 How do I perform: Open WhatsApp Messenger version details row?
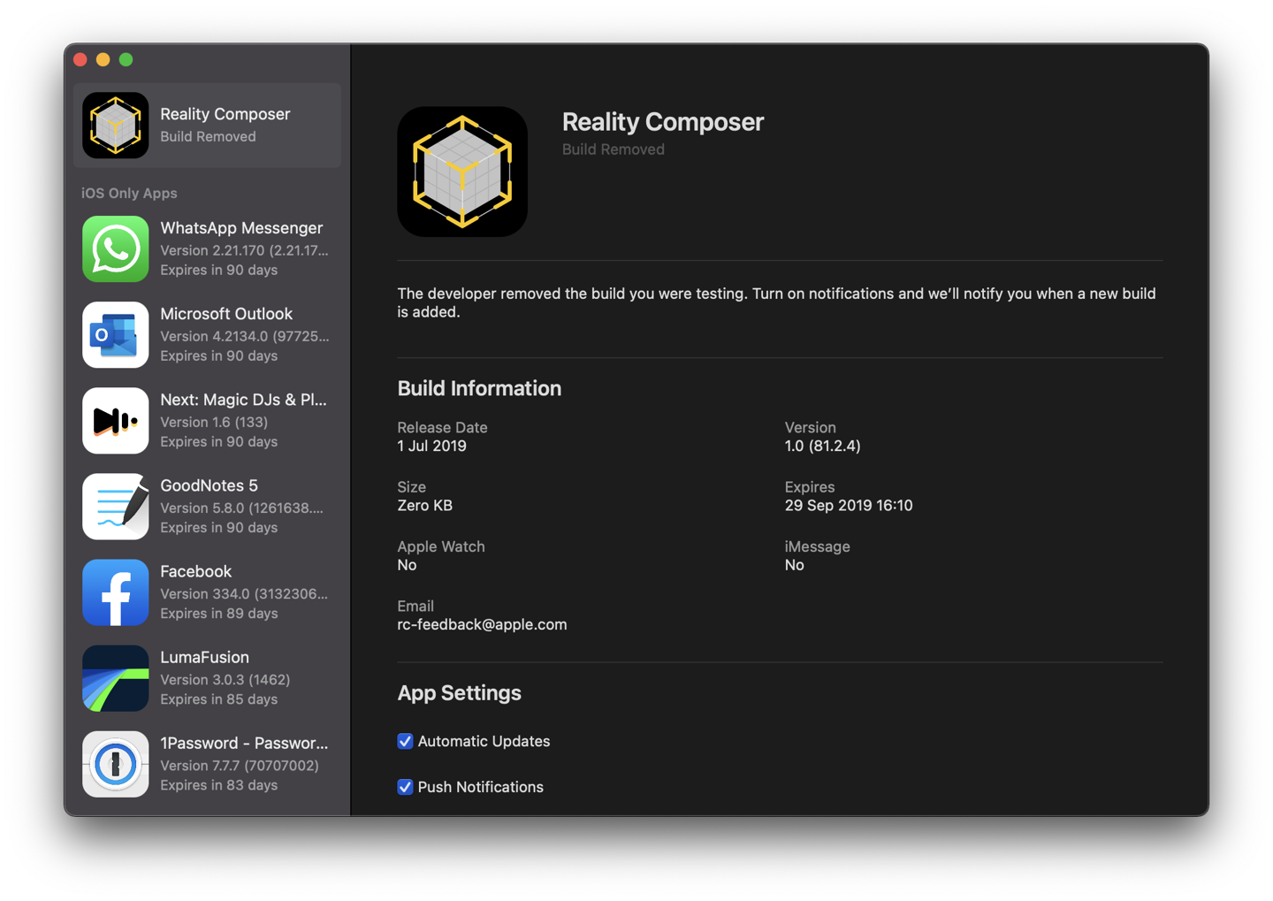coord(243,249)
